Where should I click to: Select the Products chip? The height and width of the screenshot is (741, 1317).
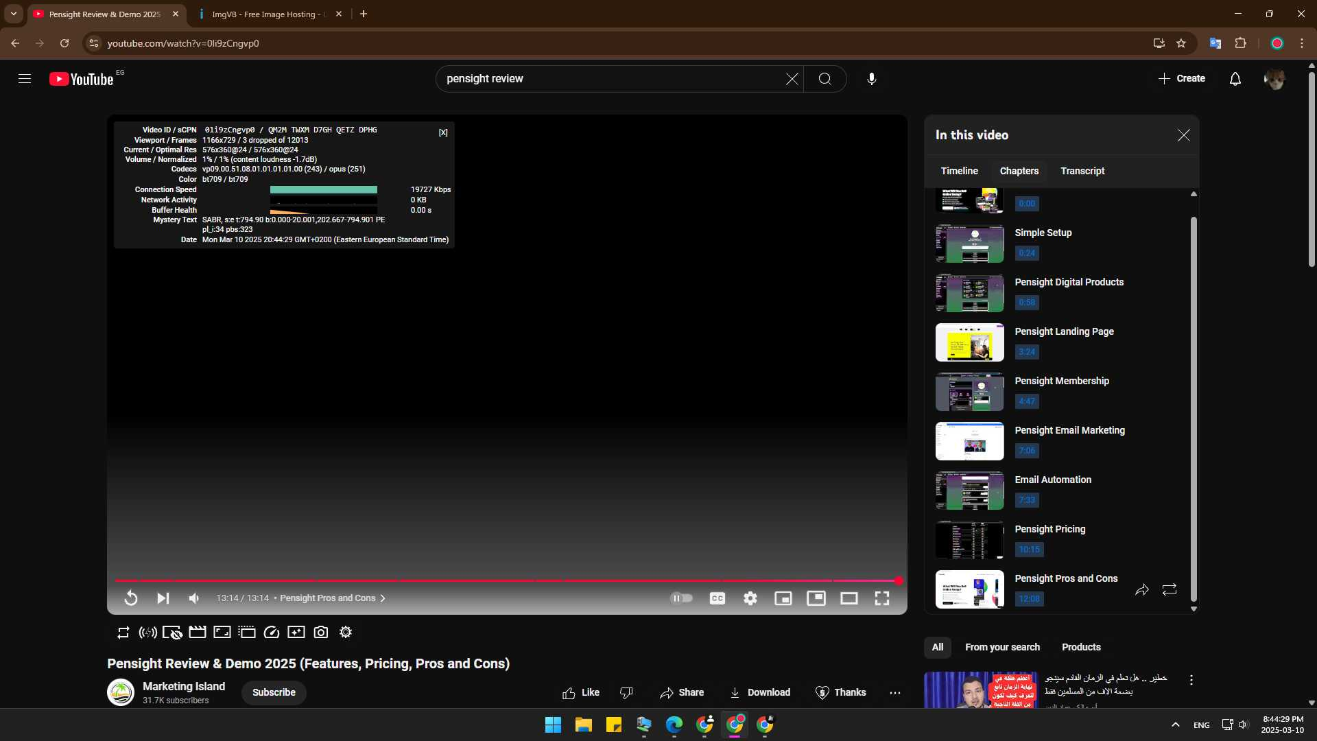1081,648
